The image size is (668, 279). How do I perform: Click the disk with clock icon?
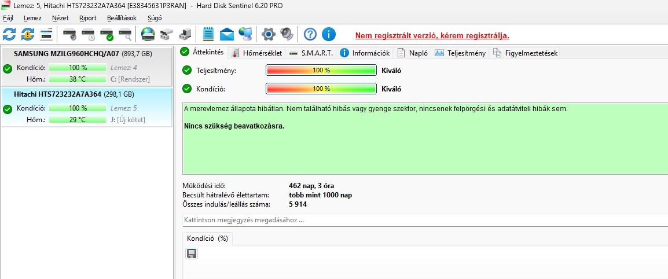tap(88, 34)
